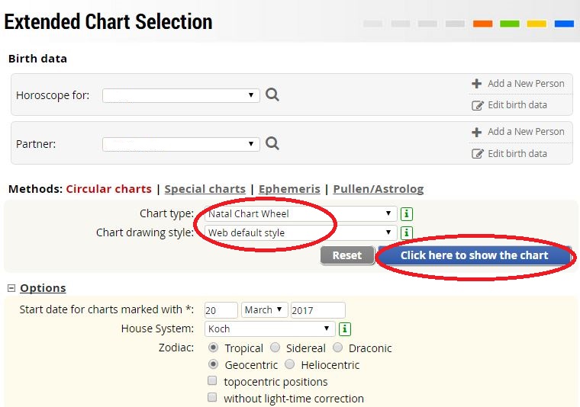Select the Sidereal zodiac radio button
The height and width of the screenshot is (407, 580).
pos(275,347)
